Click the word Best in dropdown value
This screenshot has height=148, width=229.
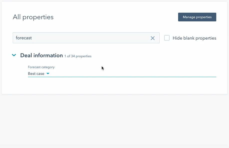[32, 74]
